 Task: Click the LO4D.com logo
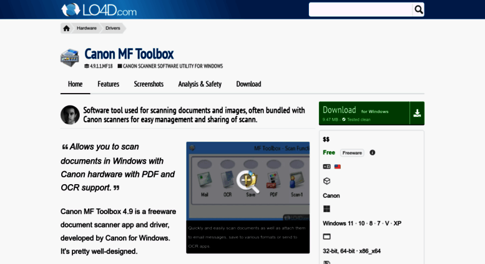[x=99, y=10]
